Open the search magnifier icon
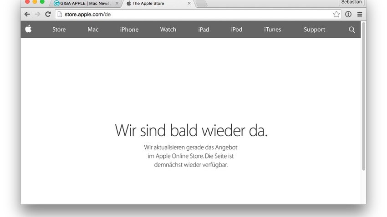The image size is (387, 217). (x=351, y=30)
